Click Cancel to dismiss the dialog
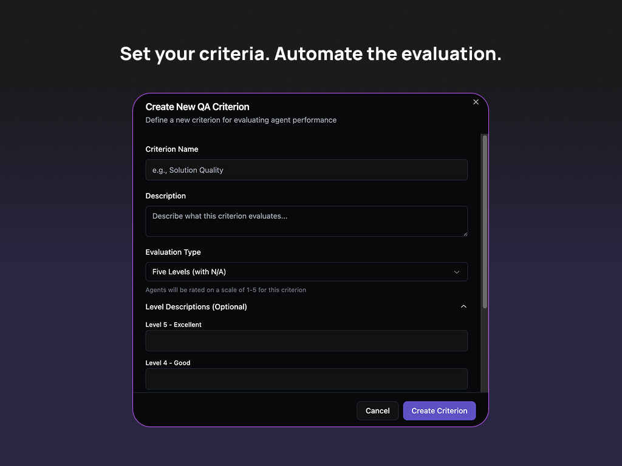Screen dimensions: 622x466 [377, 411]
